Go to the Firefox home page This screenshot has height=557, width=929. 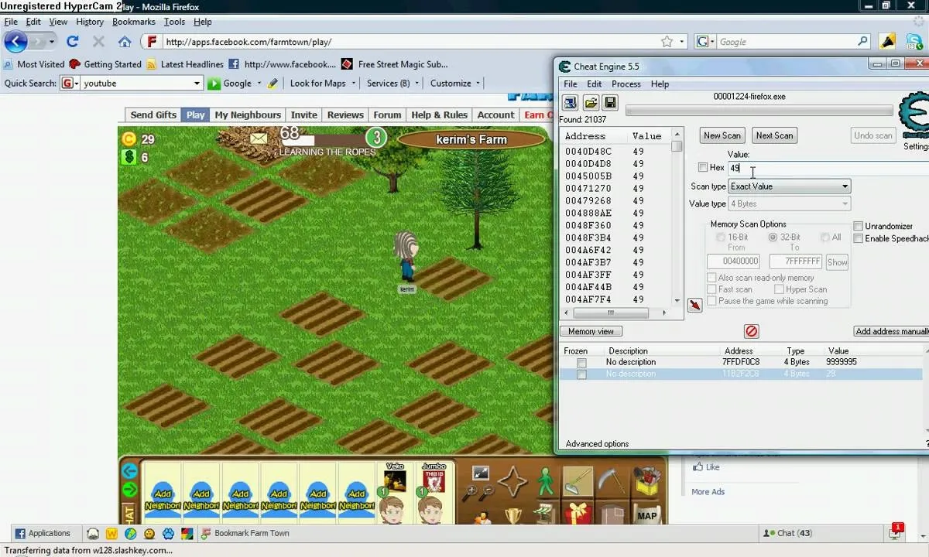[124, 42]
